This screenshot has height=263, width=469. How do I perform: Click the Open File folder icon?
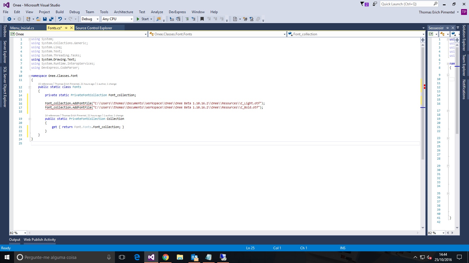pyautogui.click(x=38, y=19)
